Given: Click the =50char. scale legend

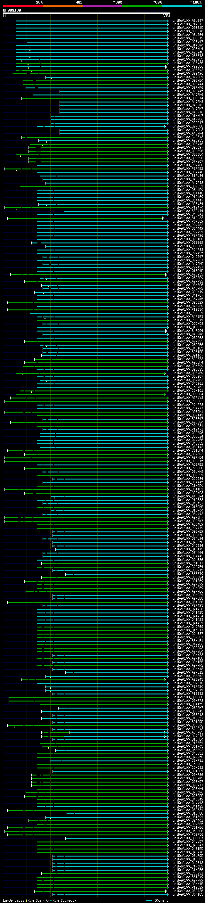Looking at the screenshot, I should tap(157, 900).
